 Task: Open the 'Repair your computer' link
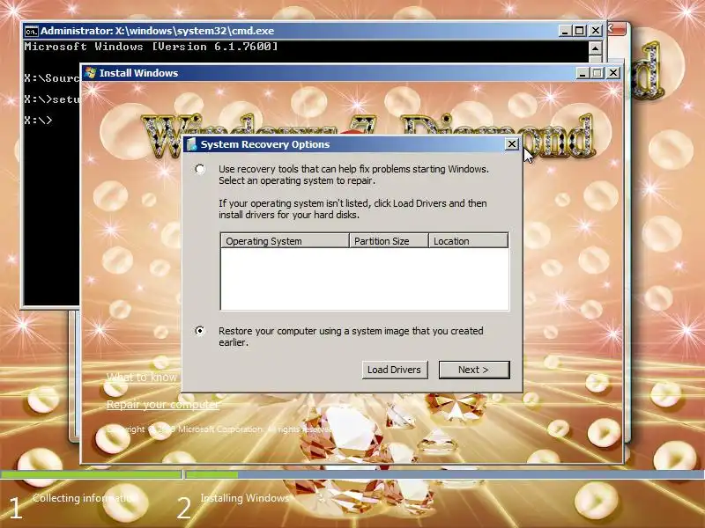[162, 405]
